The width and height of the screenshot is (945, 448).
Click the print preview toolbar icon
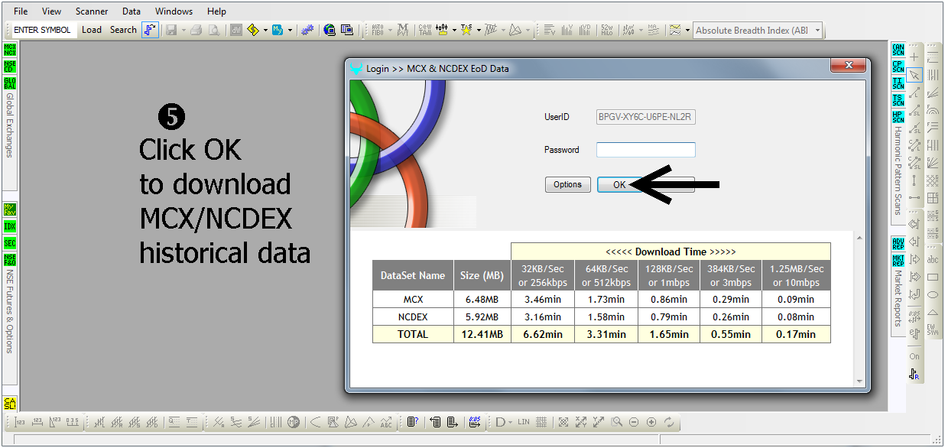(x=214, y=30)
